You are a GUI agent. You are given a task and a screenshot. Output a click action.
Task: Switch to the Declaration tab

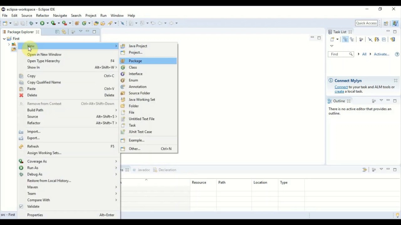[165, 170]
